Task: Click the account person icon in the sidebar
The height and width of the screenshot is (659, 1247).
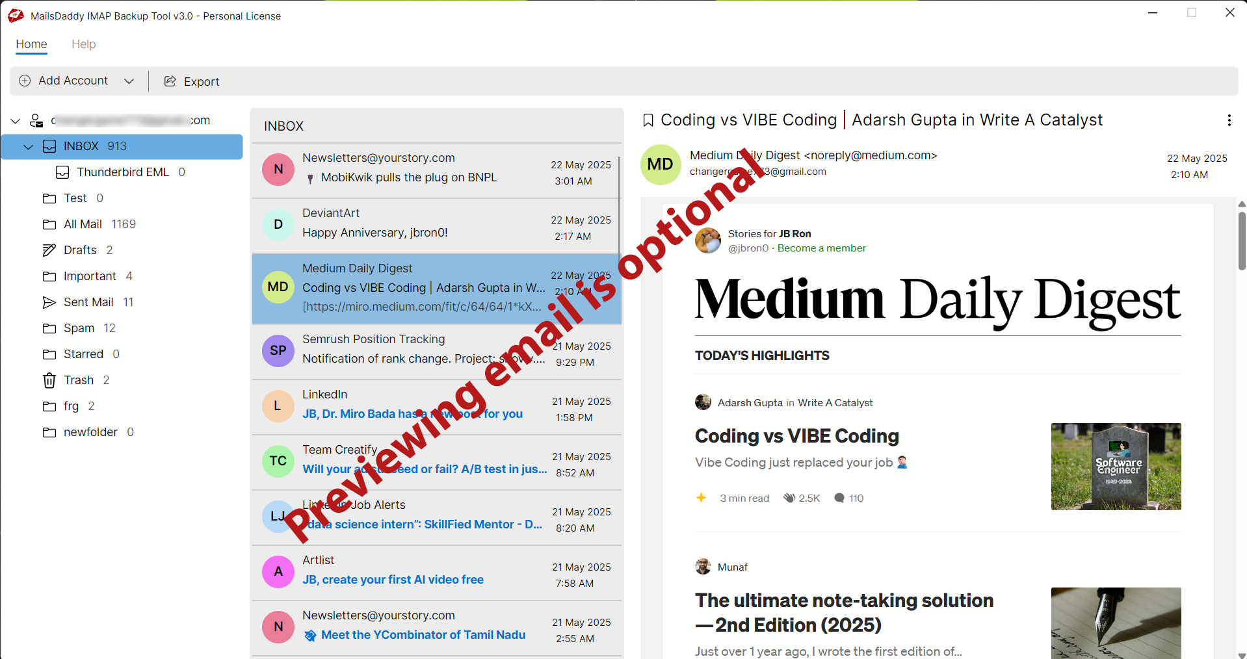Action: (36, 120)
